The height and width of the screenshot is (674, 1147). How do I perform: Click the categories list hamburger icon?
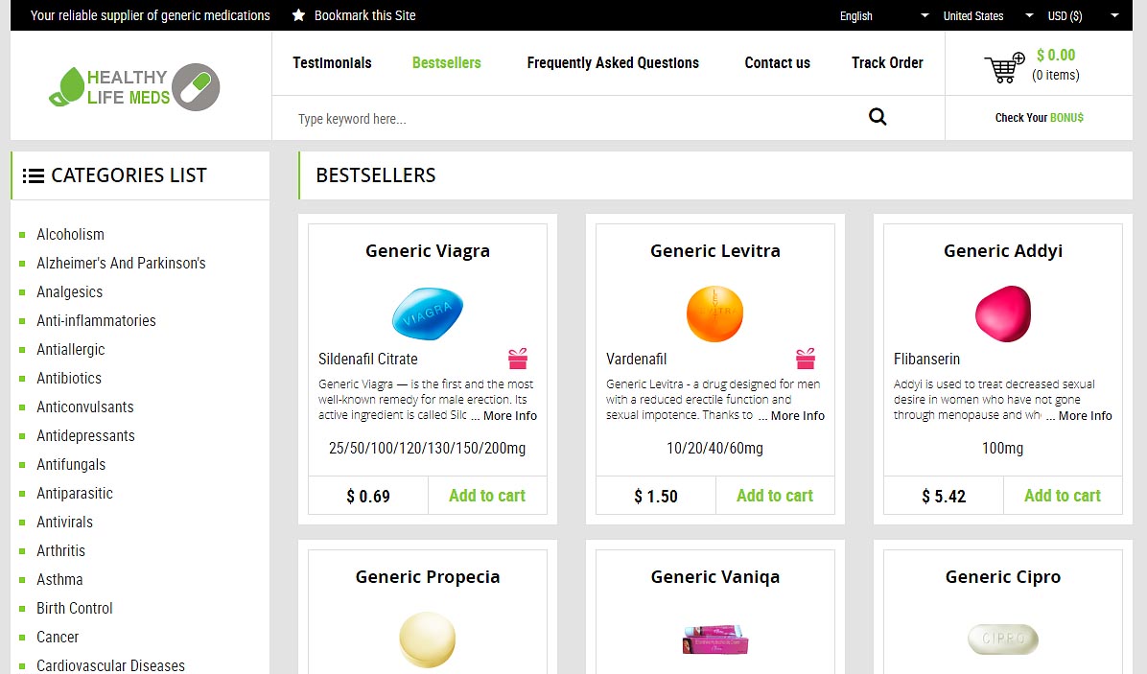(x=34, y=175)
